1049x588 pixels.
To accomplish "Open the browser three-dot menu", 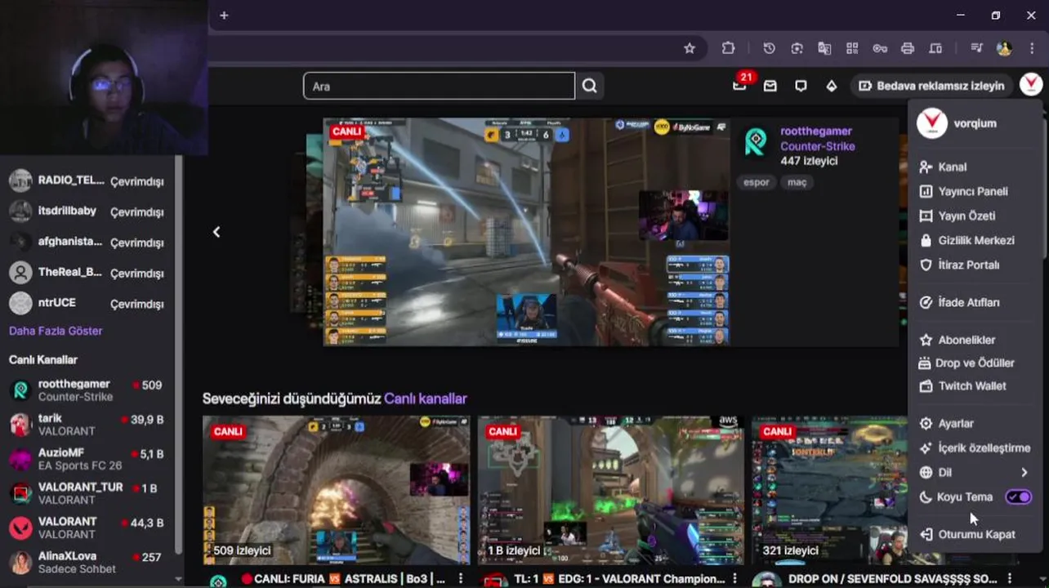I will click(x=1032, y=48).
